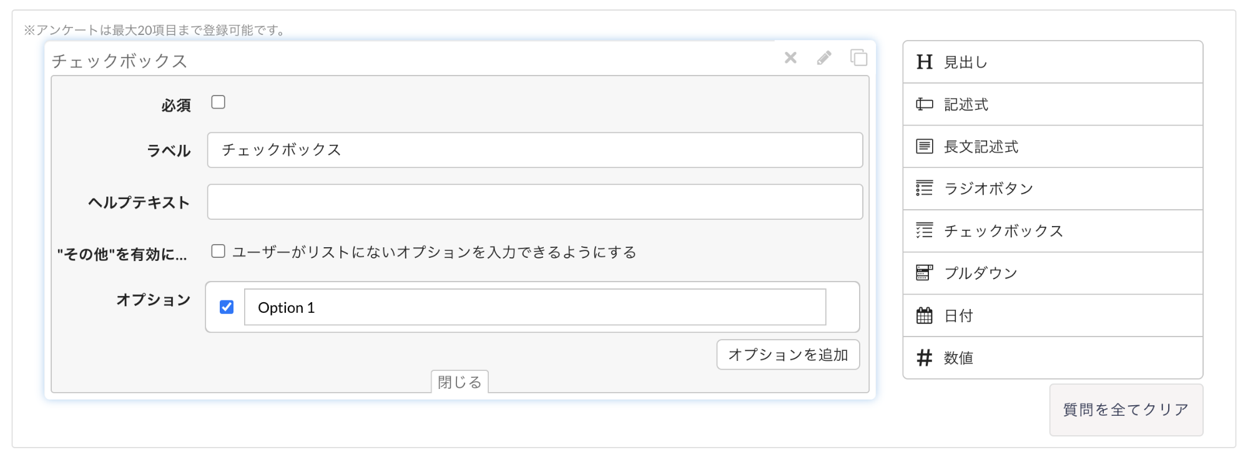Add a 記述式 field
This screenshot has width=1248, height=462.
point(1053,104)
